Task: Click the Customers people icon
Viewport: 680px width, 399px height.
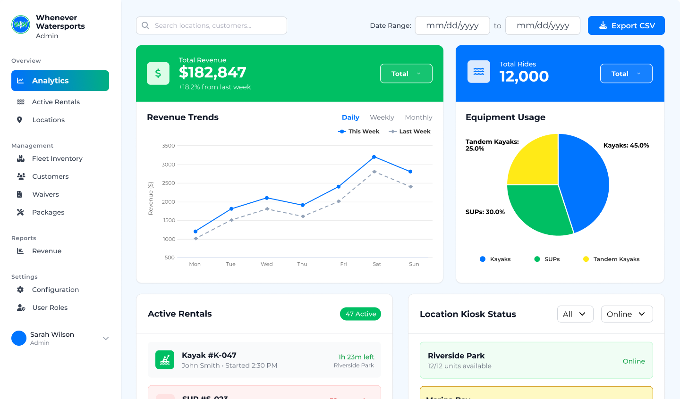Action: pyautogui.click(x=21, y=176)
